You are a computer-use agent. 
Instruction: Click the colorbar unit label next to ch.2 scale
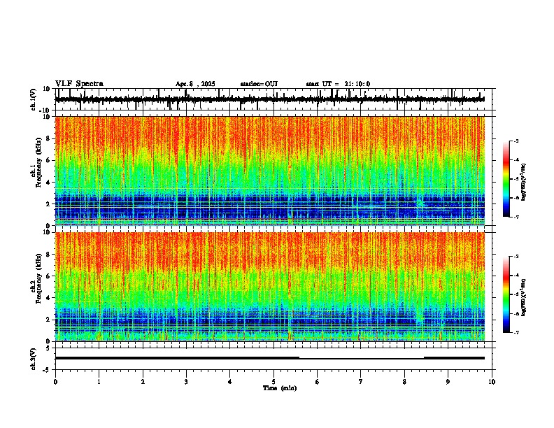pyautogui.click(x=523, y=297)
